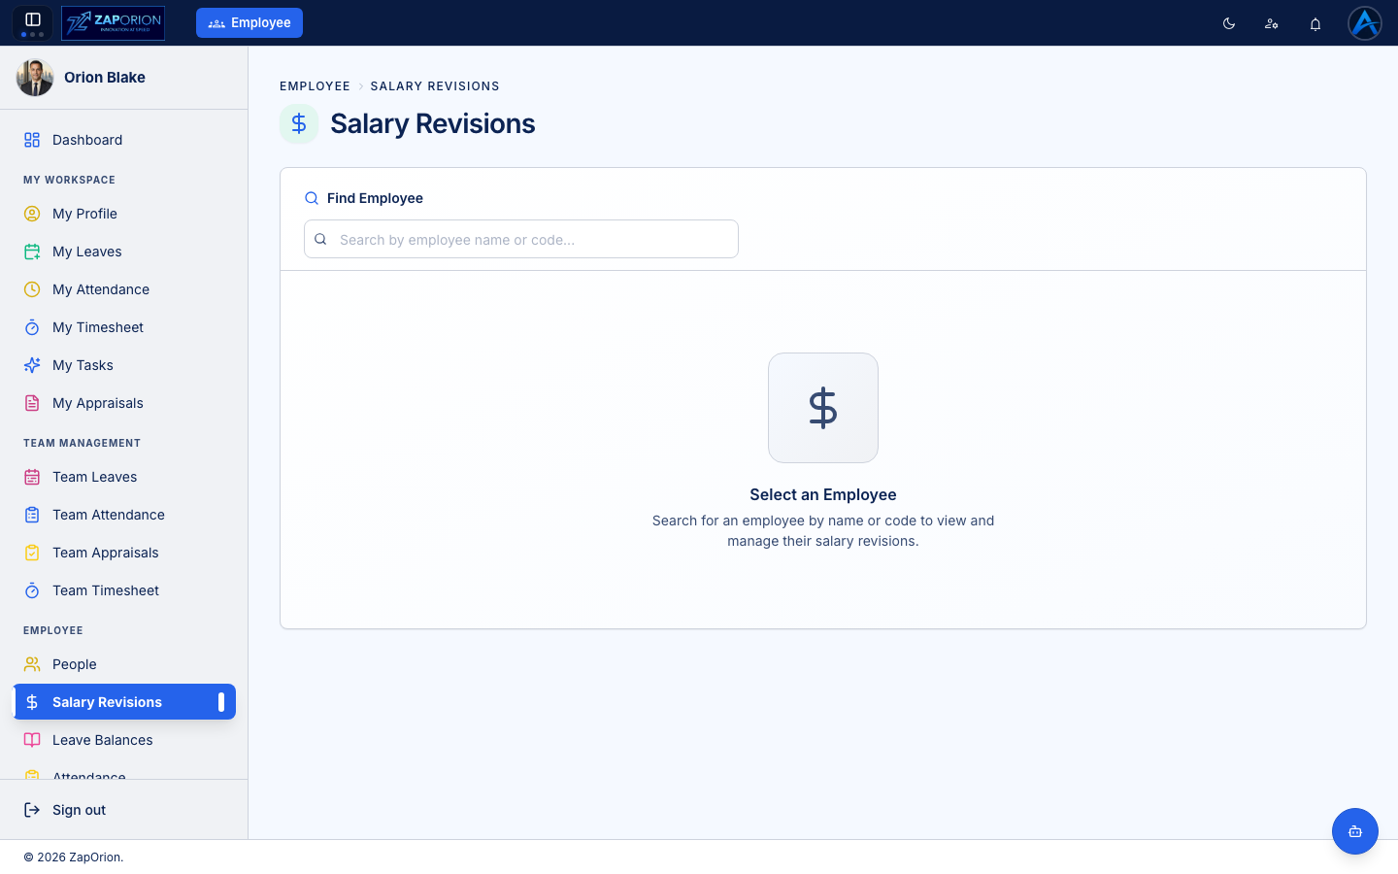
Task: Open the Employee module button
Action: 250,23
